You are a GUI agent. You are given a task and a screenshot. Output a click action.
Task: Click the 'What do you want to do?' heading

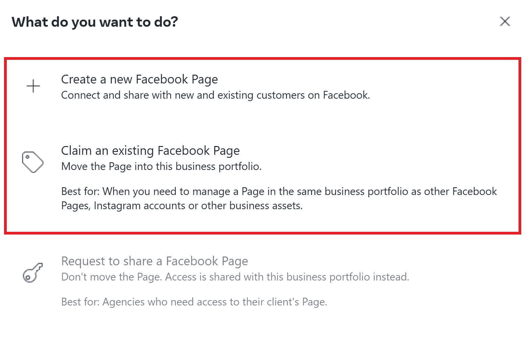[x=95, y=22]
